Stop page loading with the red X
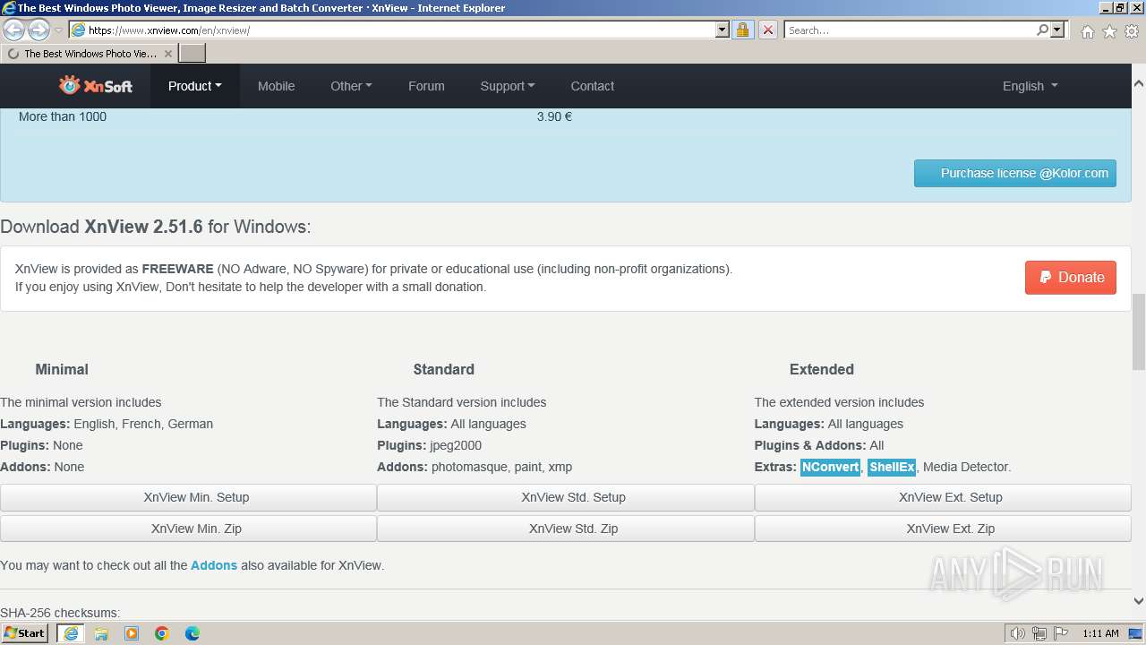Screen dimensions: 1146x645 coord(767,30)
